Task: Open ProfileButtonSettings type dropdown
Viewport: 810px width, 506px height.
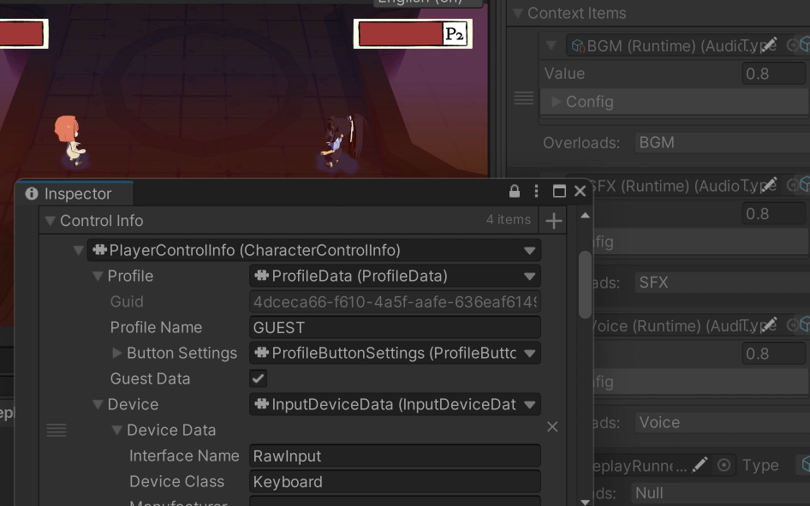Action: (x=529, y=353)
